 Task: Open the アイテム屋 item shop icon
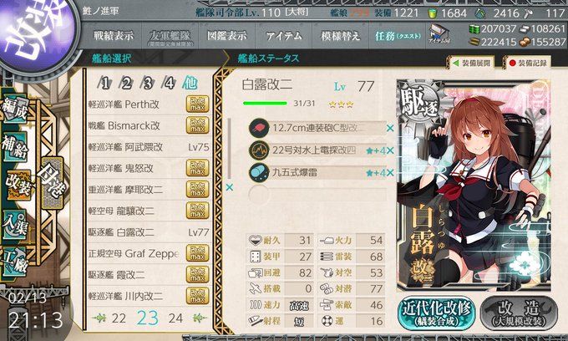439,34
